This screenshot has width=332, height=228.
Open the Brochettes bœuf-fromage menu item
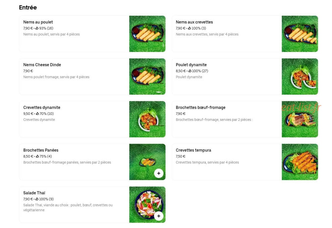[245, 119]
